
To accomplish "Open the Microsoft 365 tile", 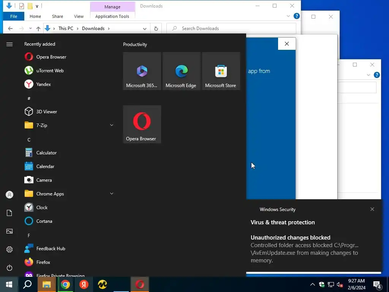I will pyautogui.click(x=142, y=71).
